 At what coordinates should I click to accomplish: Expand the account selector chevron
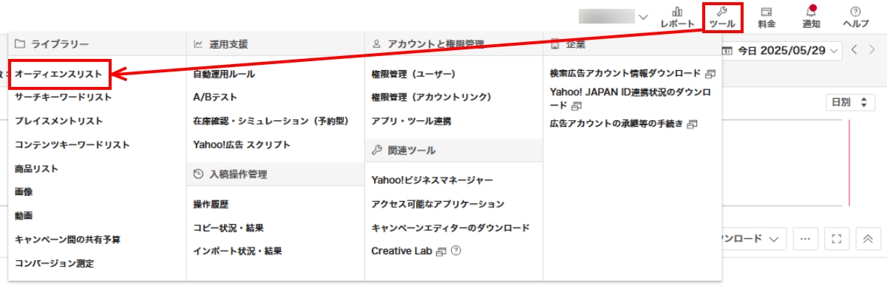[x=642, y=17]
